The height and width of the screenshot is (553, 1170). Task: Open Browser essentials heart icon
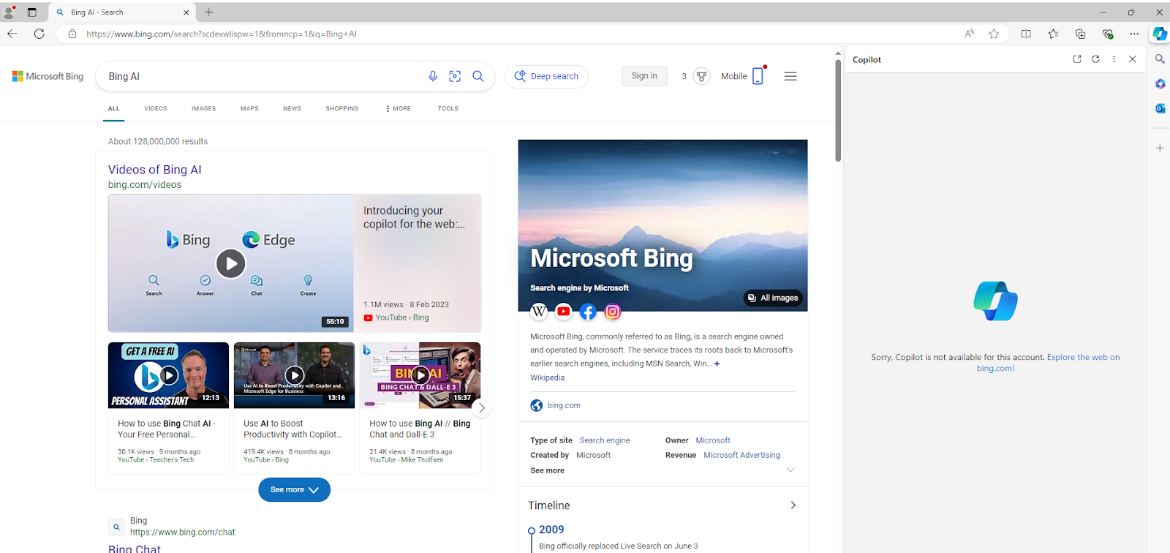click(x=1108, y=34)
